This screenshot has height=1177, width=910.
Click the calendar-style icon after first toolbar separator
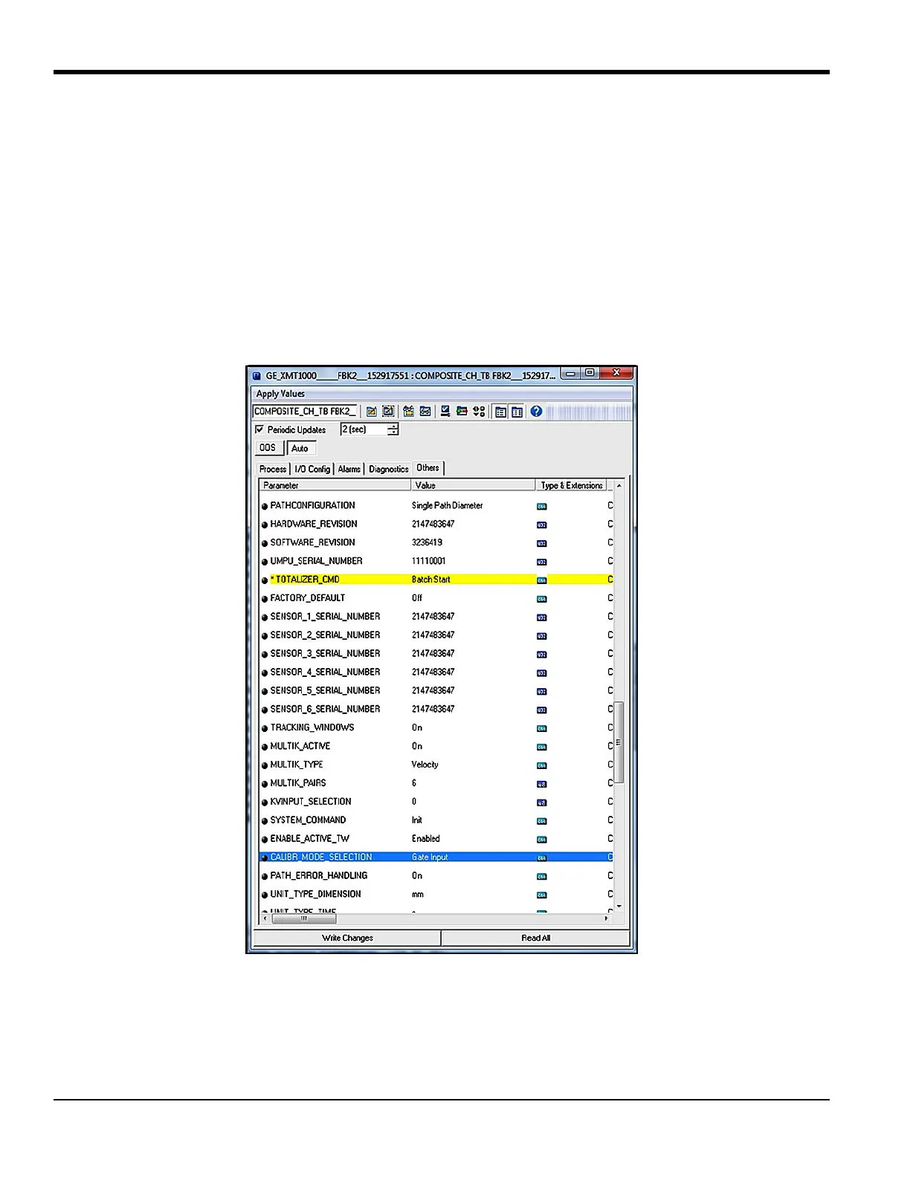pyautogui.click(x=408, y=411)
